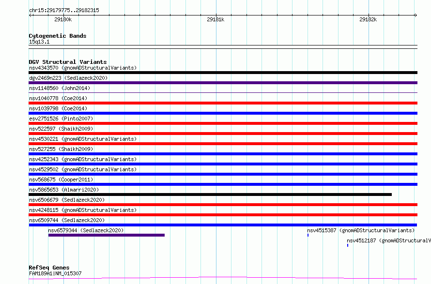Select the blue nsv6509744 variant bar

223,225
